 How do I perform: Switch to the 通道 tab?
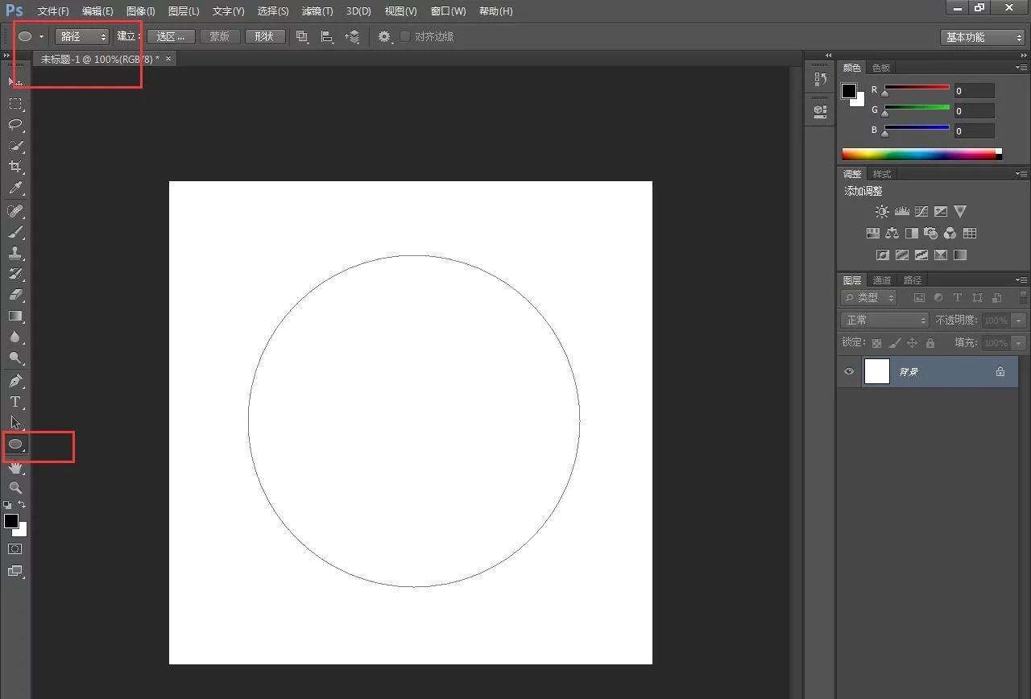[x=880, y=279]
